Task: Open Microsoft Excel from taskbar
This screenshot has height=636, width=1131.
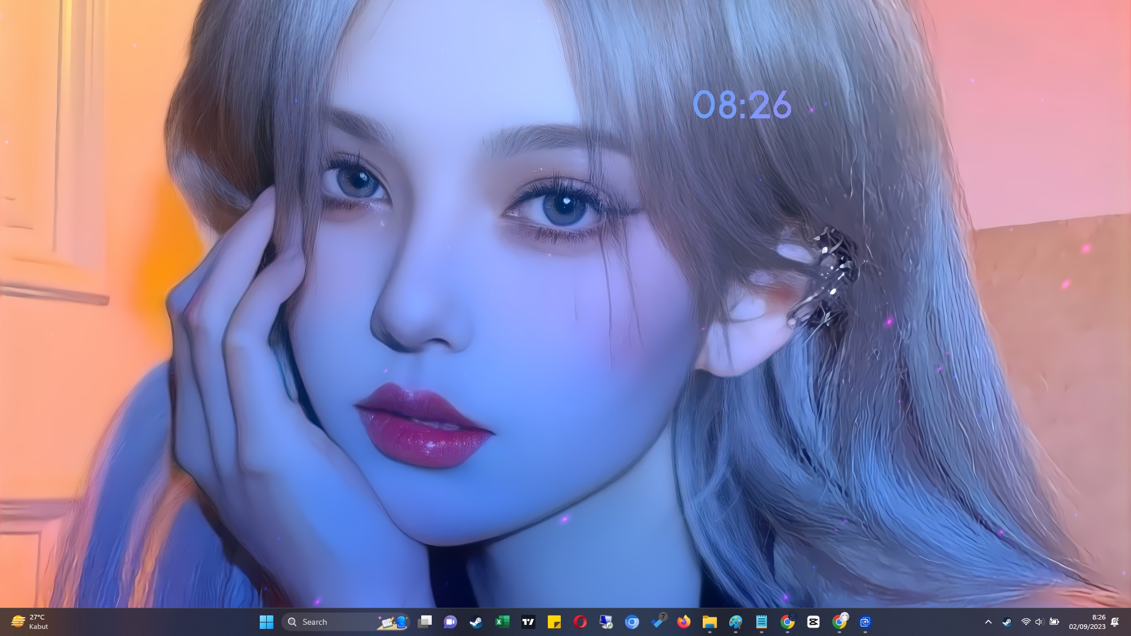Action: pyautogui.click(x=502, y=622)
